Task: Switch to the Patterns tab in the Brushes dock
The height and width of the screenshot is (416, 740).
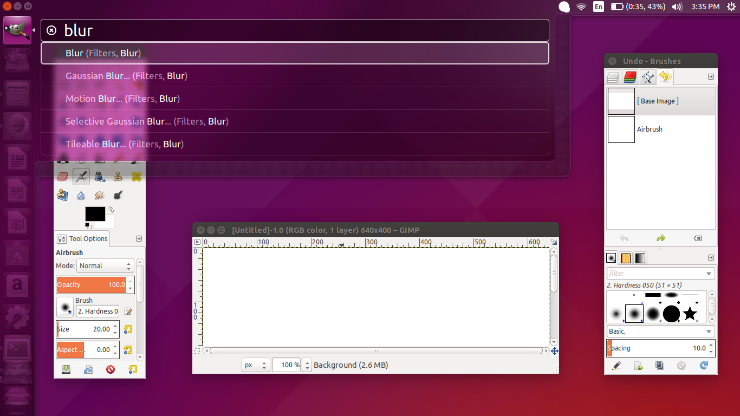Action: tap(626, 258)
